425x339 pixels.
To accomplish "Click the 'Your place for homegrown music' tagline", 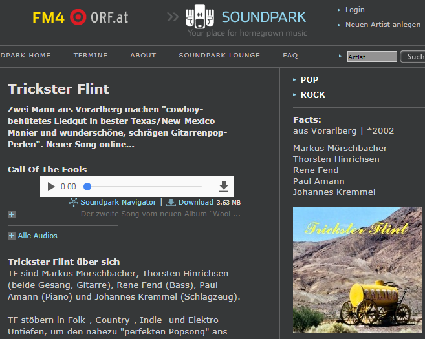I will click(247, 33).
